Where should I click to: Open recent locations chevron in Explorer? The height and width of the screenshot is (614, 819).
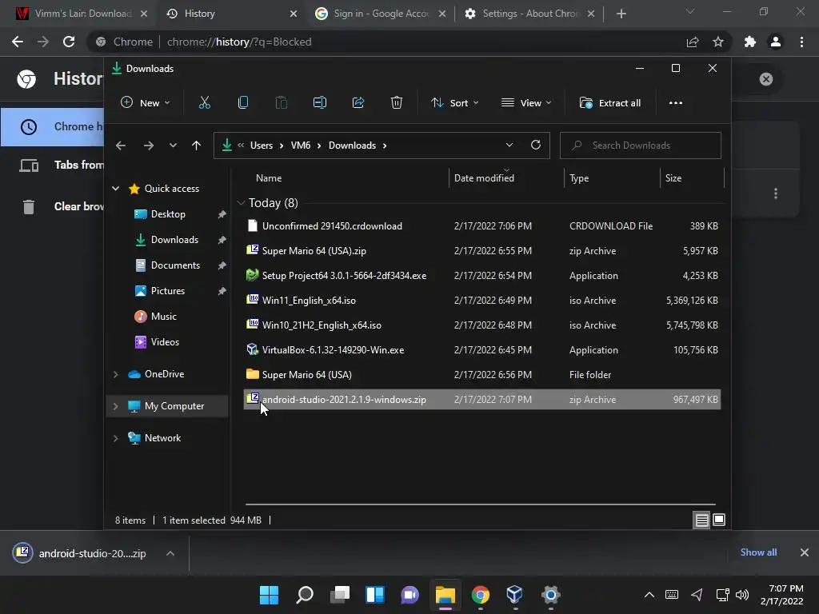173,146
